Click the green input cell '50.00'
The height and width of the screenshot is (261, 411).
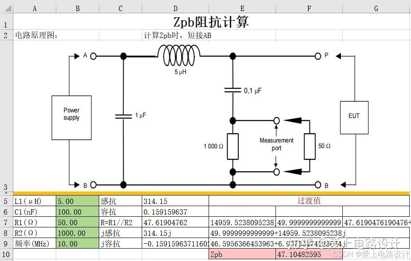[x=78, y=222]
